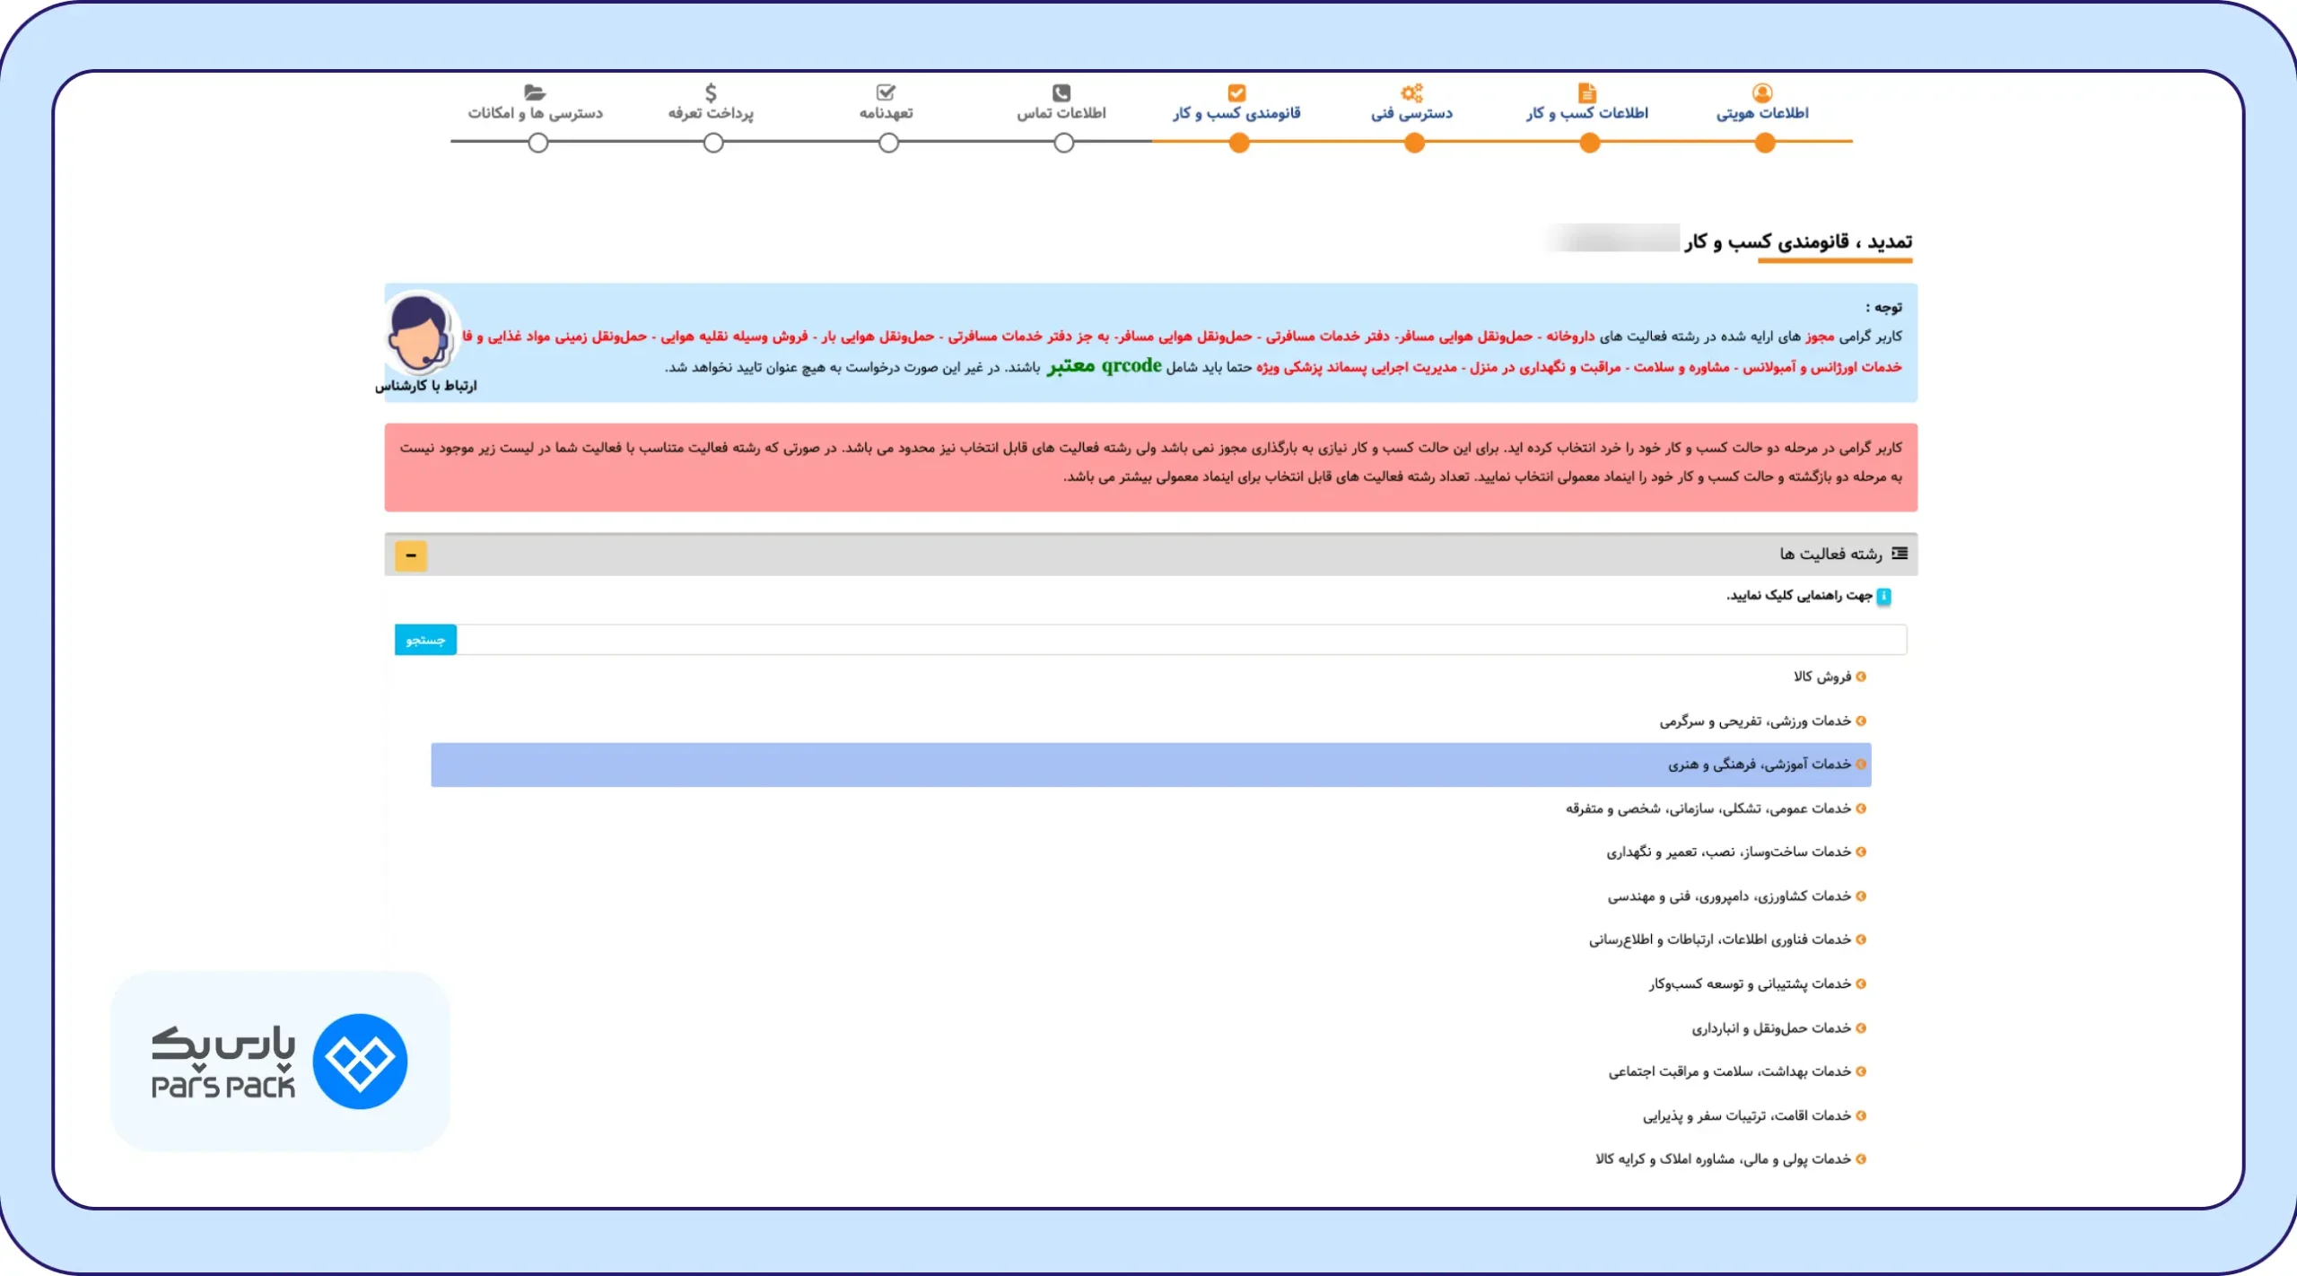
Task: Select the اطلاعات کسب و کار step circle
Action: click(1590, 143)
